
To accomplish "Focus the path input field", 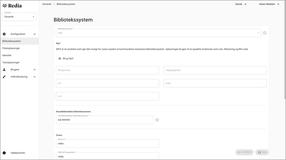I will coord(215,83).
